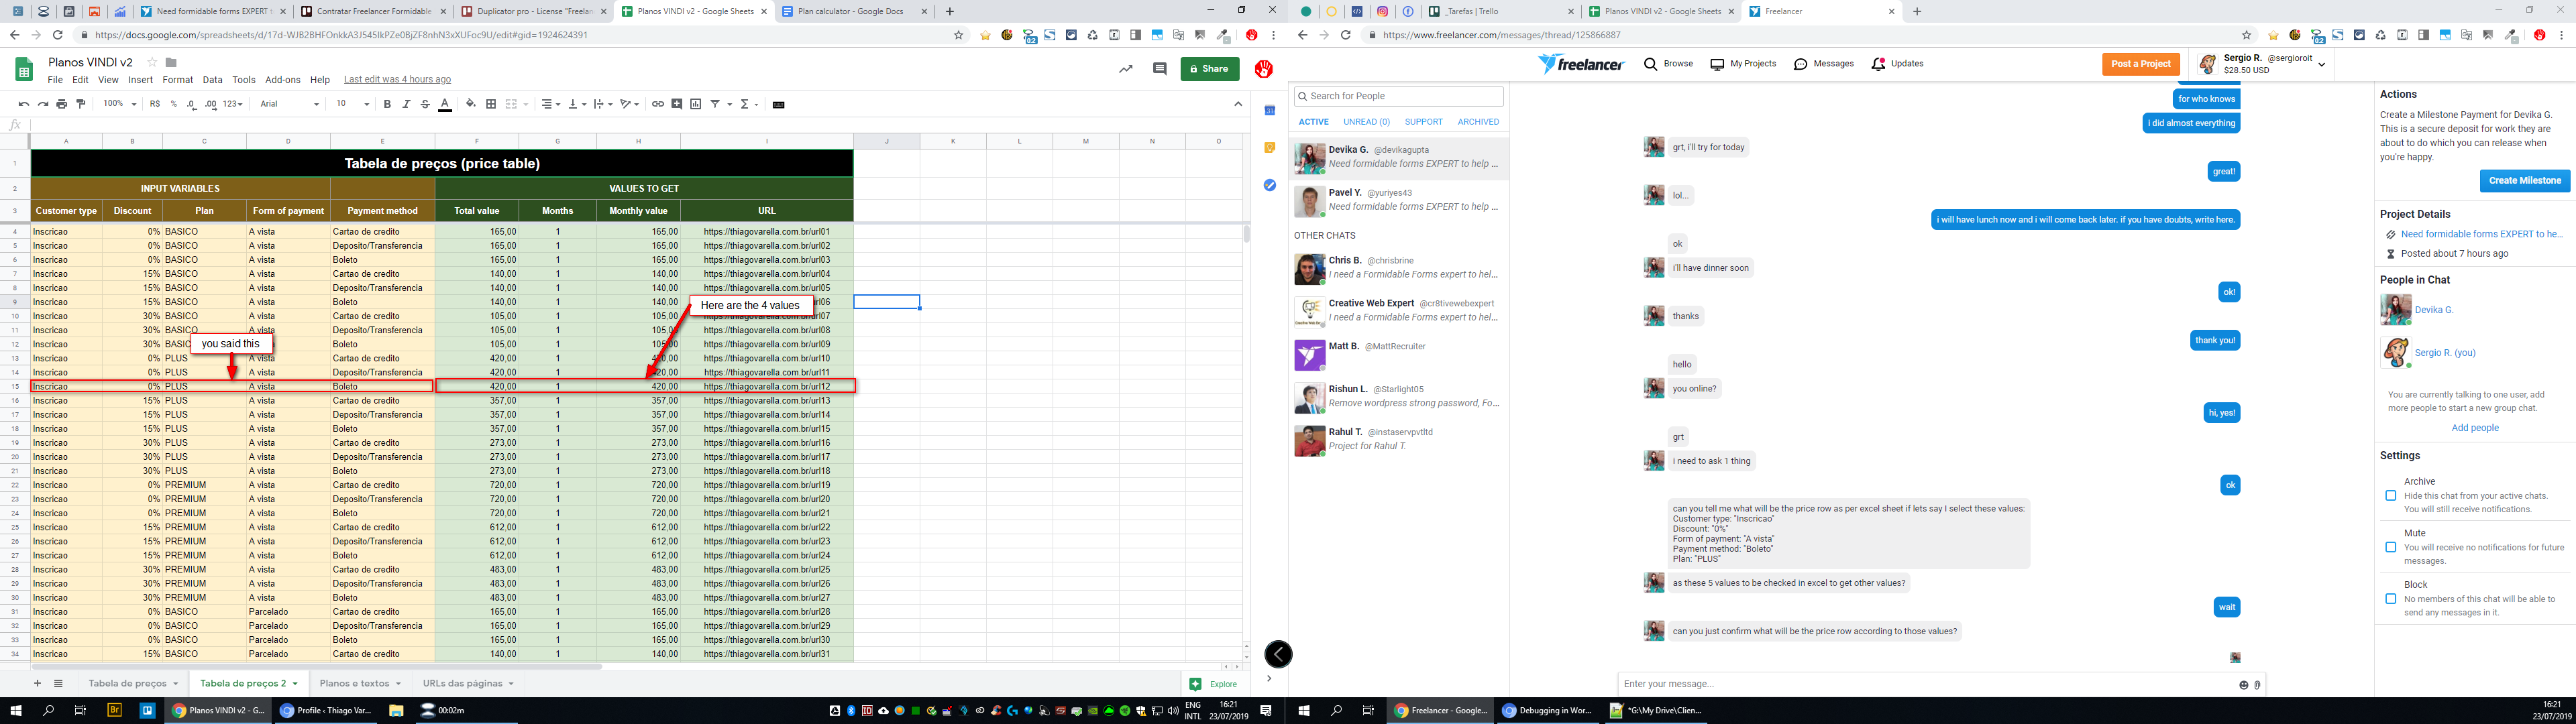This screenshot has height=724, width=2576.
Task: Enable the Archive chat checkbox
Action: coord(2391,496)
